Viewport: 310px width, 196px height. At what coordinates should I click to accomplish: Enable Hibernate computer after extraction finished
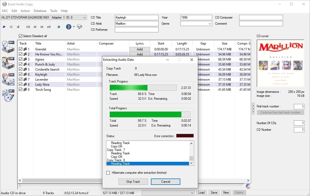[108, 173]
